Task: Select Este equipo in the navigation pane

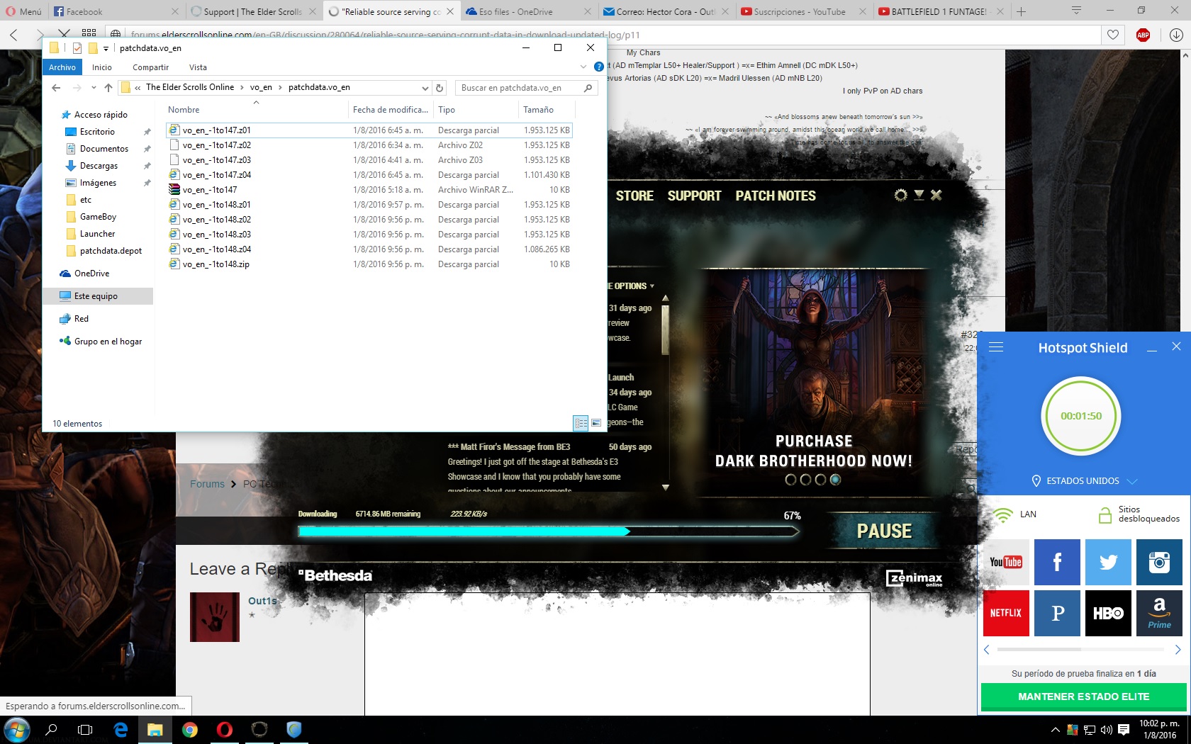Action: 96,296
